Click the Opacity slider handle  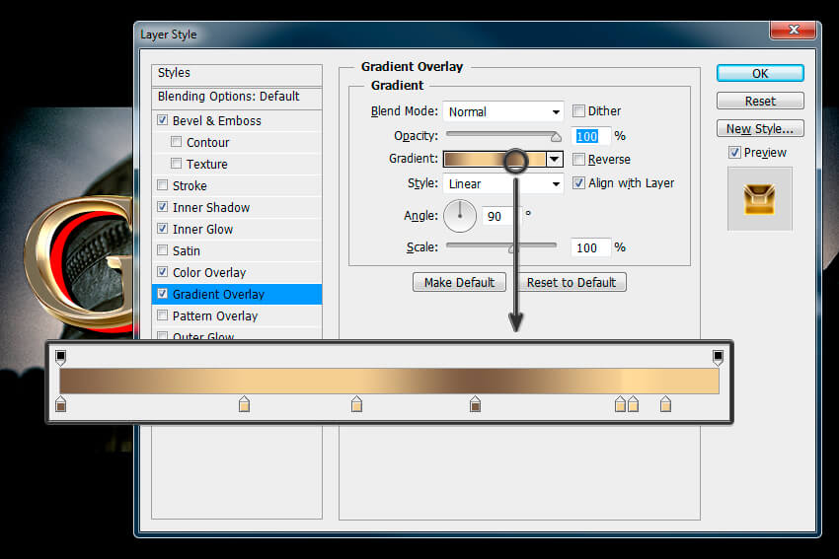556,137
